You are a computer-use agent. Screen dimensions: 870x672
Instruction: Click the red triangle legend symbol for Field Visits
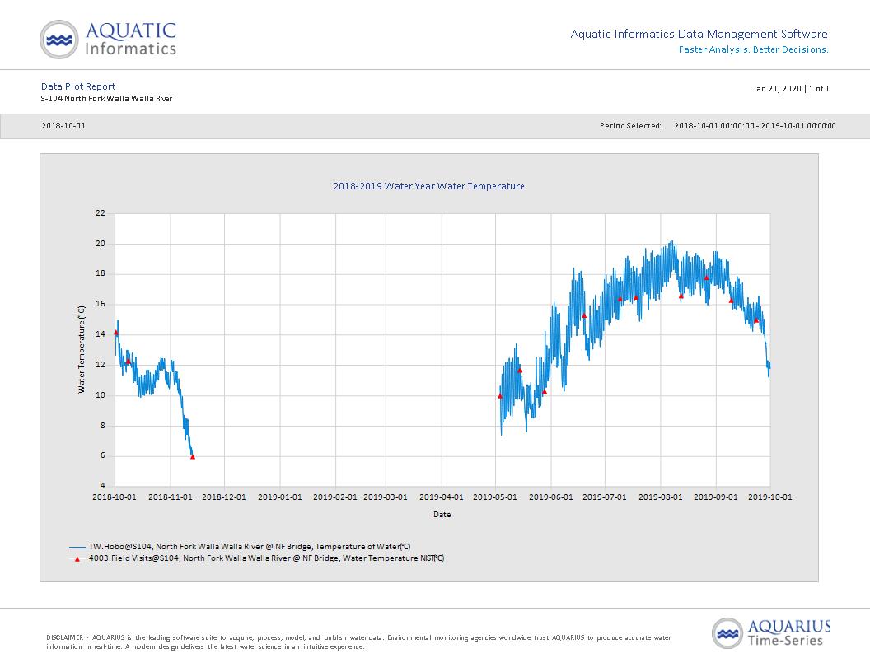[77, 559]
